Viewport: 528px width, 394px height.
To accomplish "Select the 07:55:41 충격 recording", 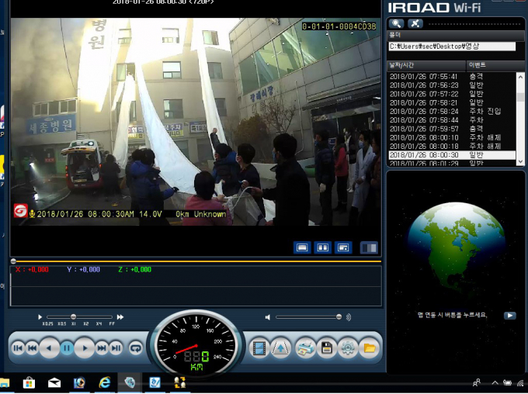I will [452, 76].
